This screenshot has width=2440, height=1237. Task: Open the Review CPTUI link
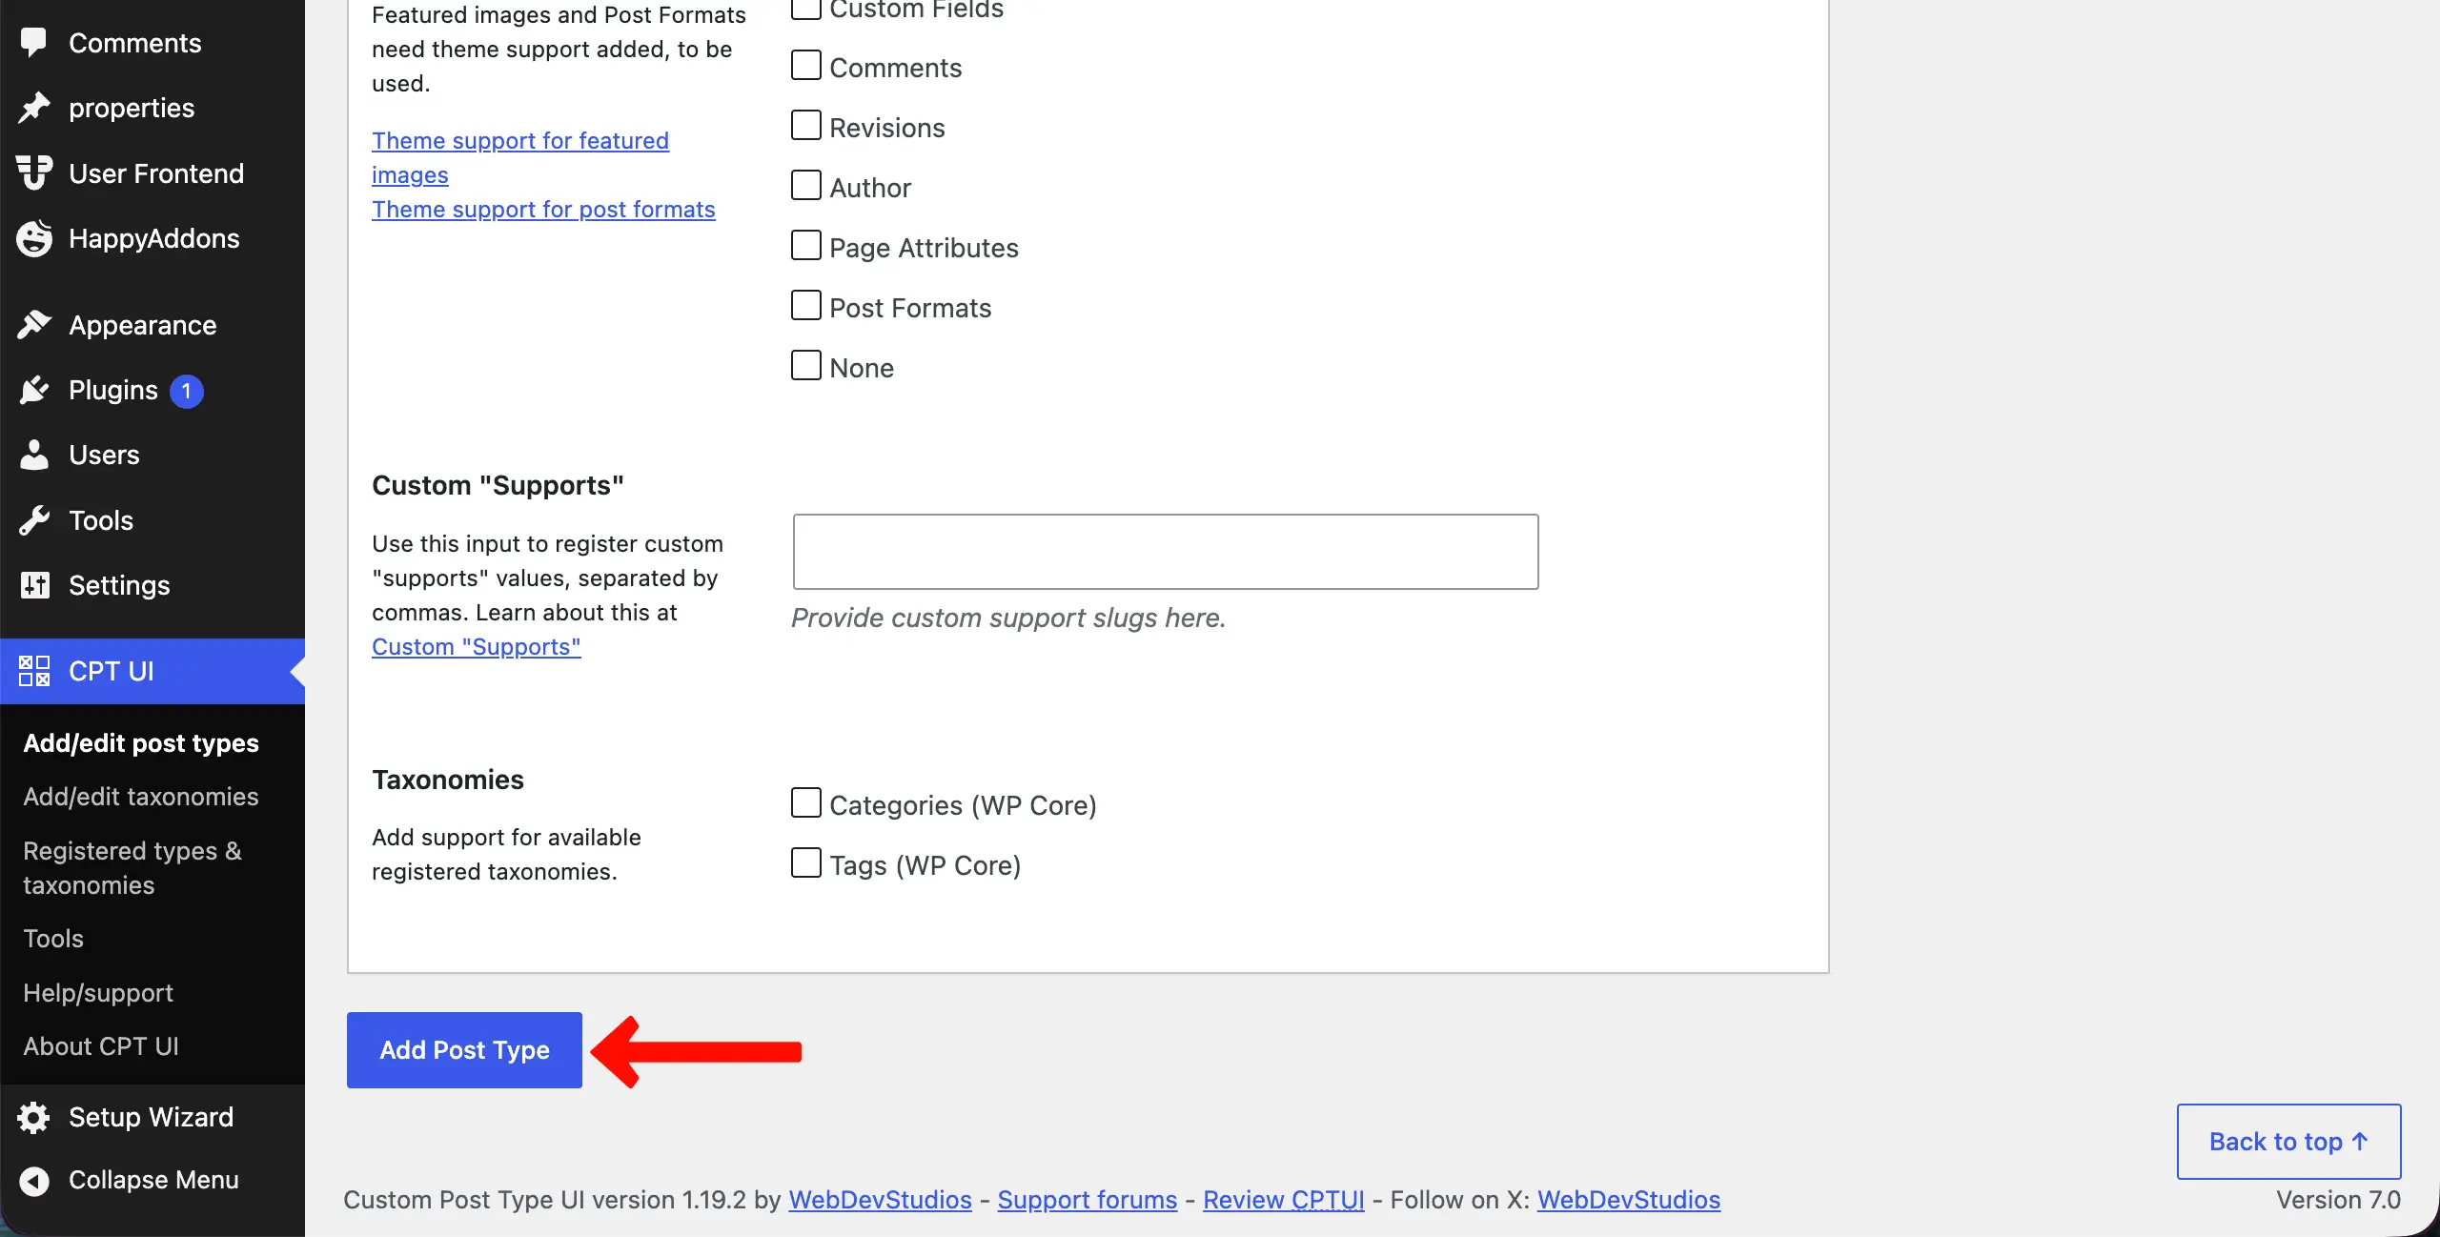tap(1284, 1200)
